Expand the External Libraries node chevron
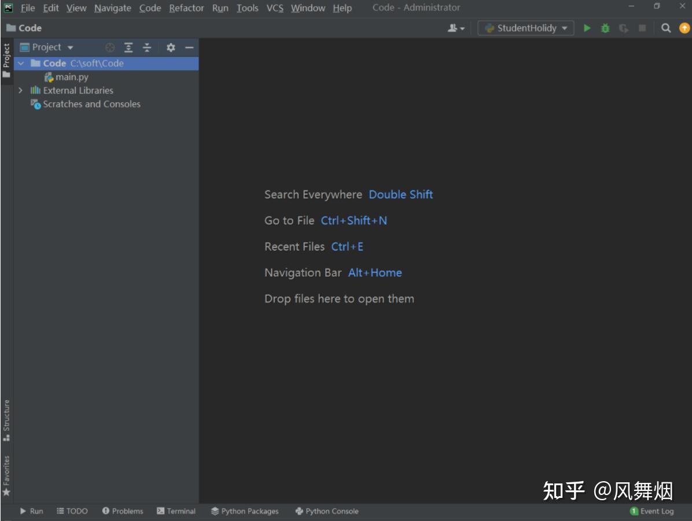692x521 pixels. coord(20,90)
